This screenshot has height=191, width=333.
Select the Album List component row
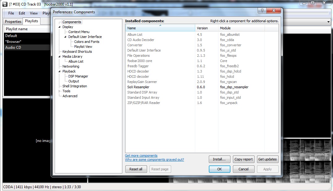[202, 35]
